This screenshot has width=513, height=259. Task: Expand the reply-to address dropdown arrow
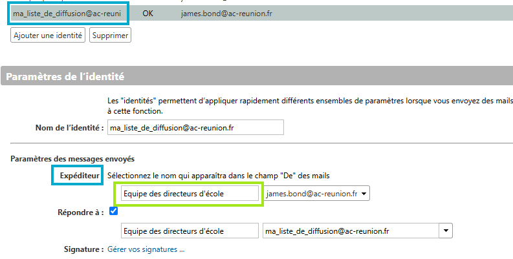point(445,231)
